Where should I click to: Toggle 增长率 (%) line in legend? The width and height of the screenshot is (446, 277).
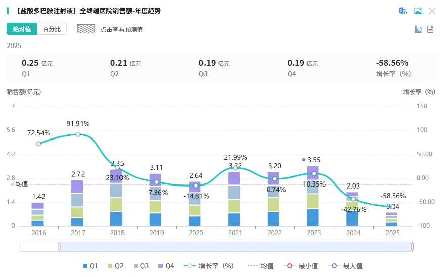[209, 266]
